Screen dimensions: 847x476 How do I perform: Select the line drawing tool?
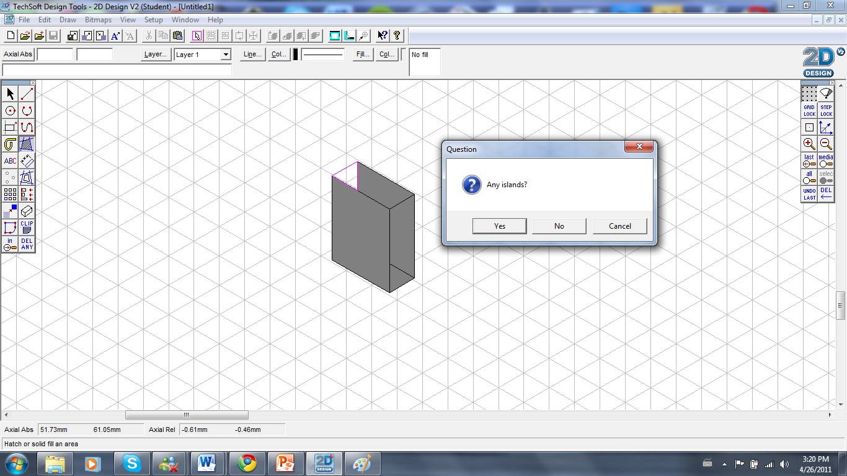pos(26,93)
